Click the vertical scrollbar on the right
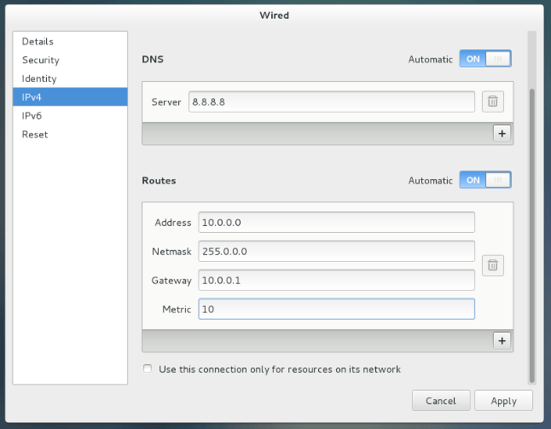 (532, 235)
